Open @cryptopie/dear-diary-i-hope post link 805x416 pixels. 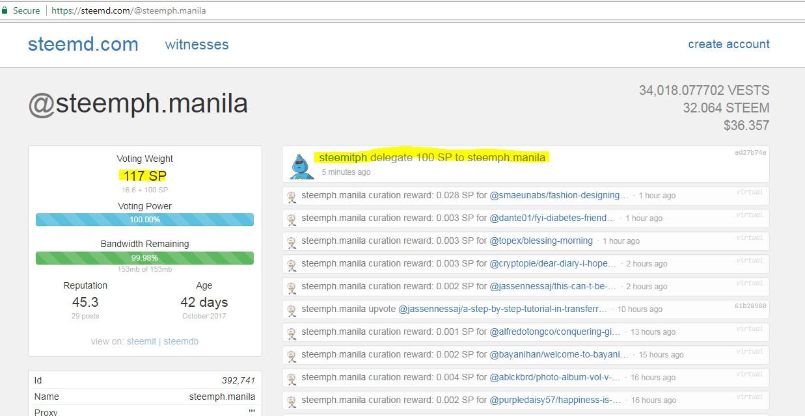tap(553, 263)
